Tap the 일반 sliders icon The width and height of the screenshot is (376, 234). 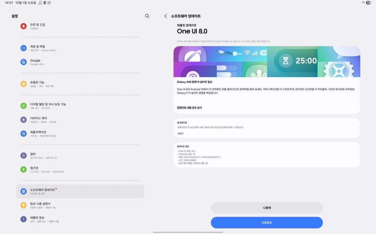coord(23,156)
